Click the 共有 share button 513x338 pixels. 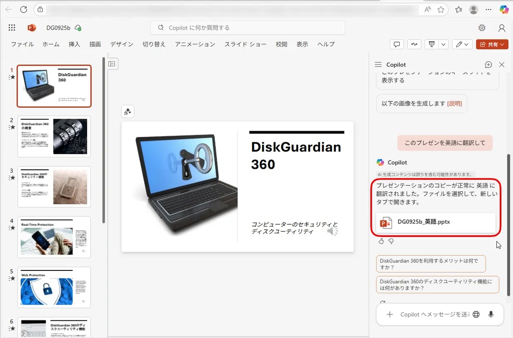pos(492,44)
